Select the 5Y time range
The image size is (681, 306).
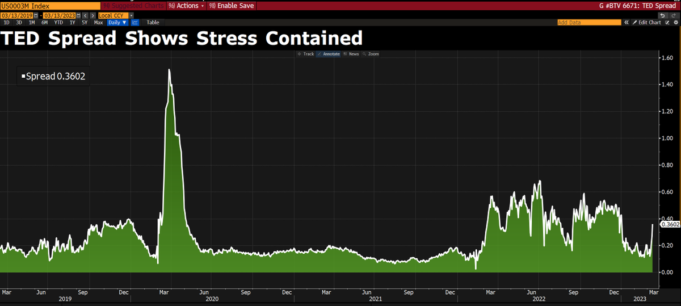[85, 23]
